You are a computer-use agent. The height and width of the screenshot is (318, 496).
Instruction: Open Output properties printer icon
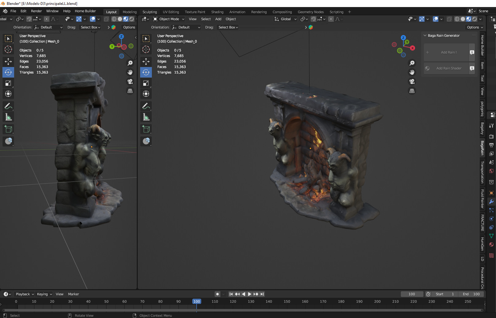pyautogui.click(x=491, y=145)
